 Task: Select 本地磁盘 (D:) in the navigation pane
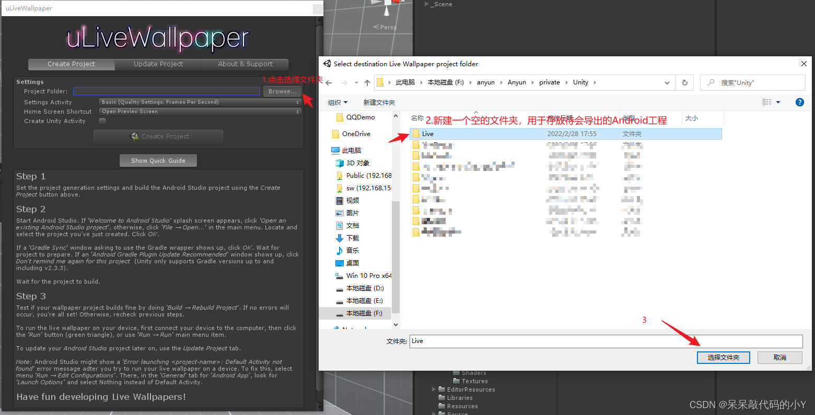coord(365,288)
